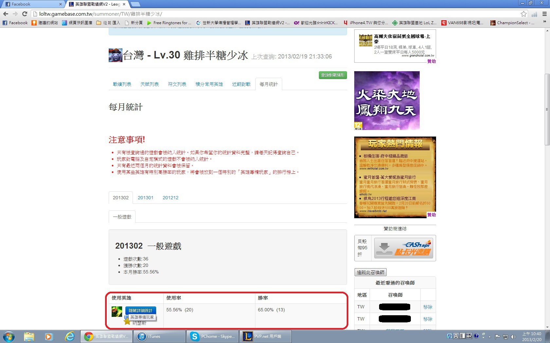Select the 一般遊戲 tab
Image resolution: width=550 pixels, height=343 pixels.
click(122, 217)
